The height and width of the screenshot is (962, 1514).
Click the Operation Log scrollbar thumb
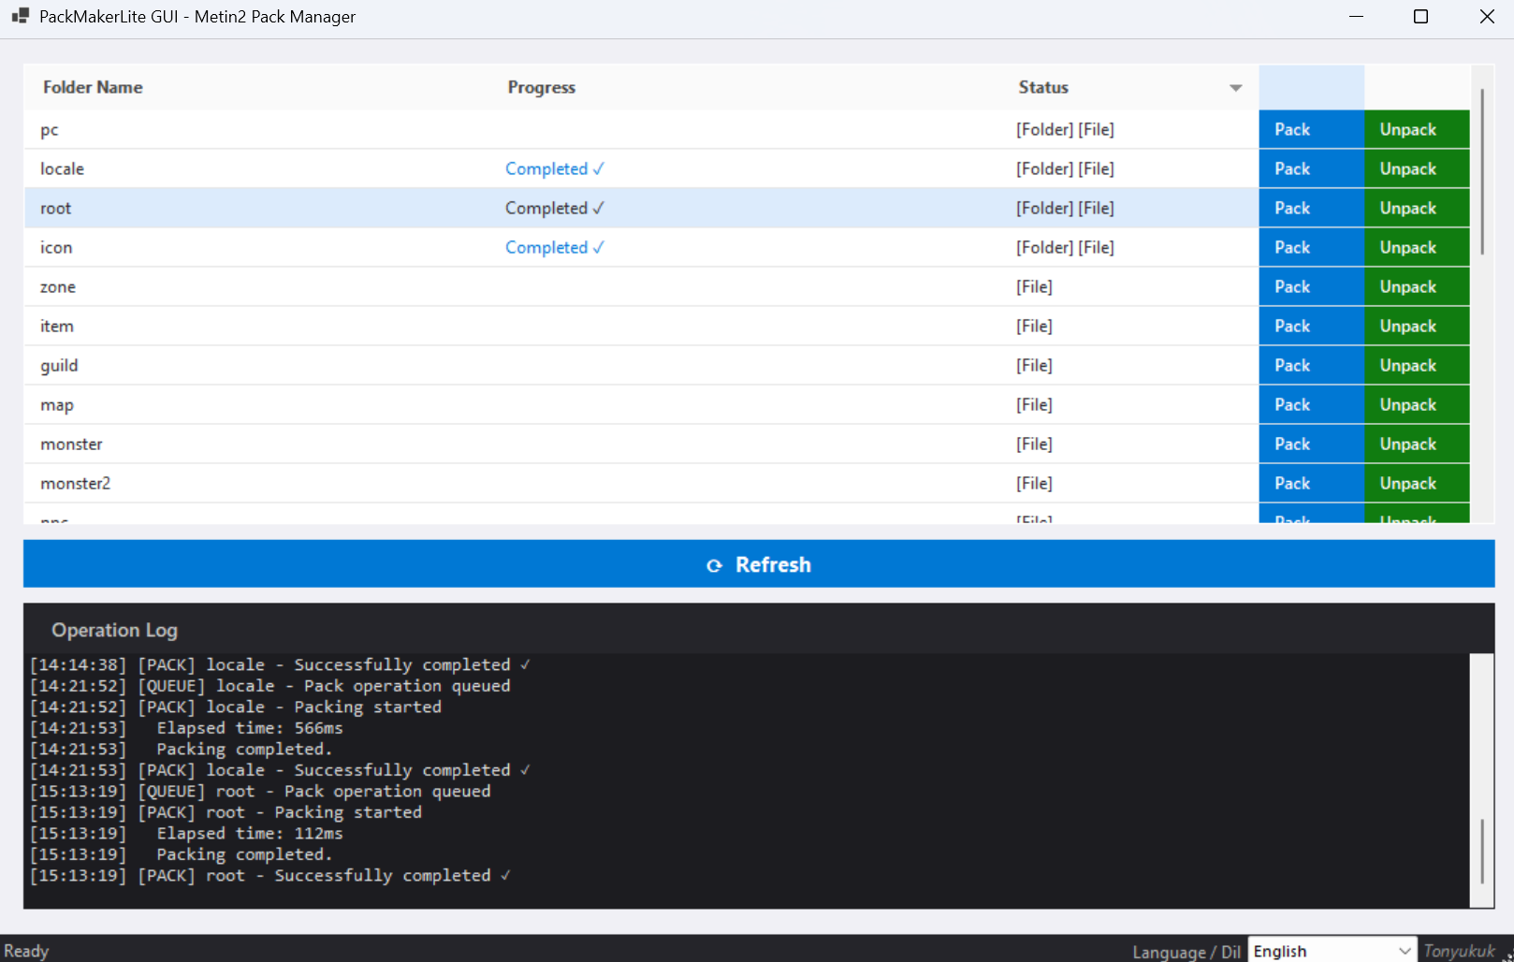1482,851
